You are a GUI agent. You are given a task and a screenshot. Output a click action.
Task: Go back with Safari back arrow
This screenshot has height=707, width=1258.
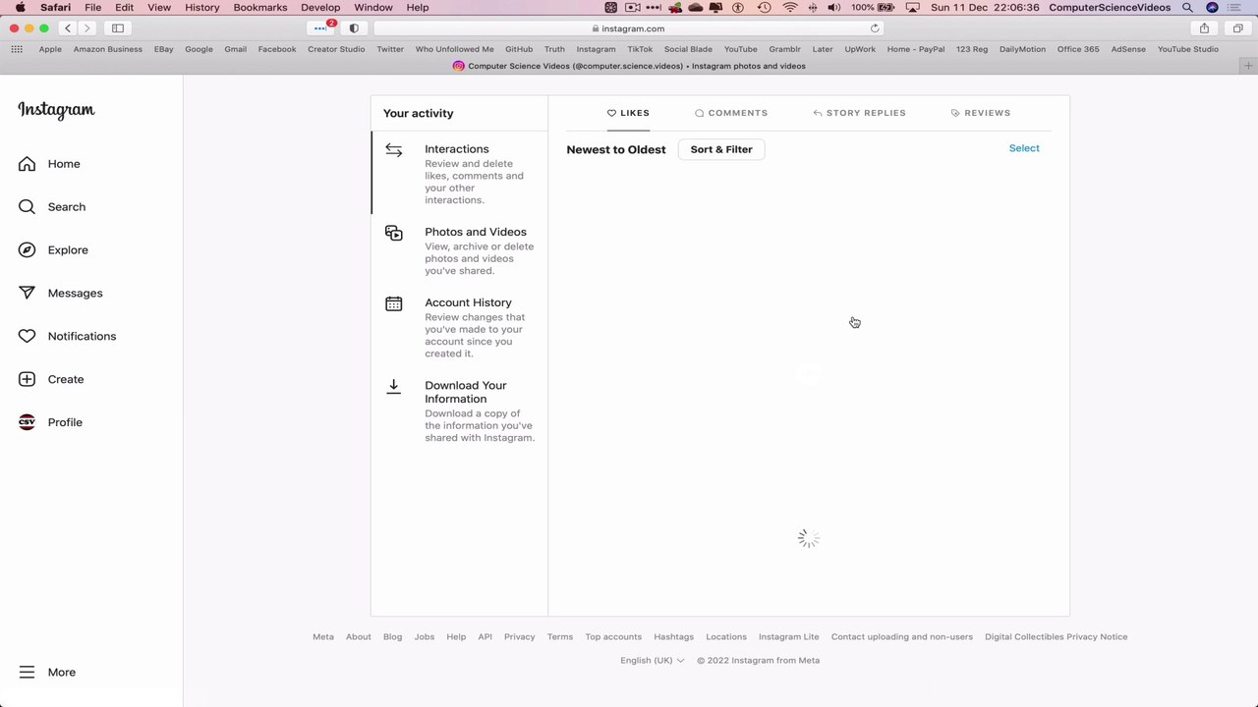click(x=68, y=28)
